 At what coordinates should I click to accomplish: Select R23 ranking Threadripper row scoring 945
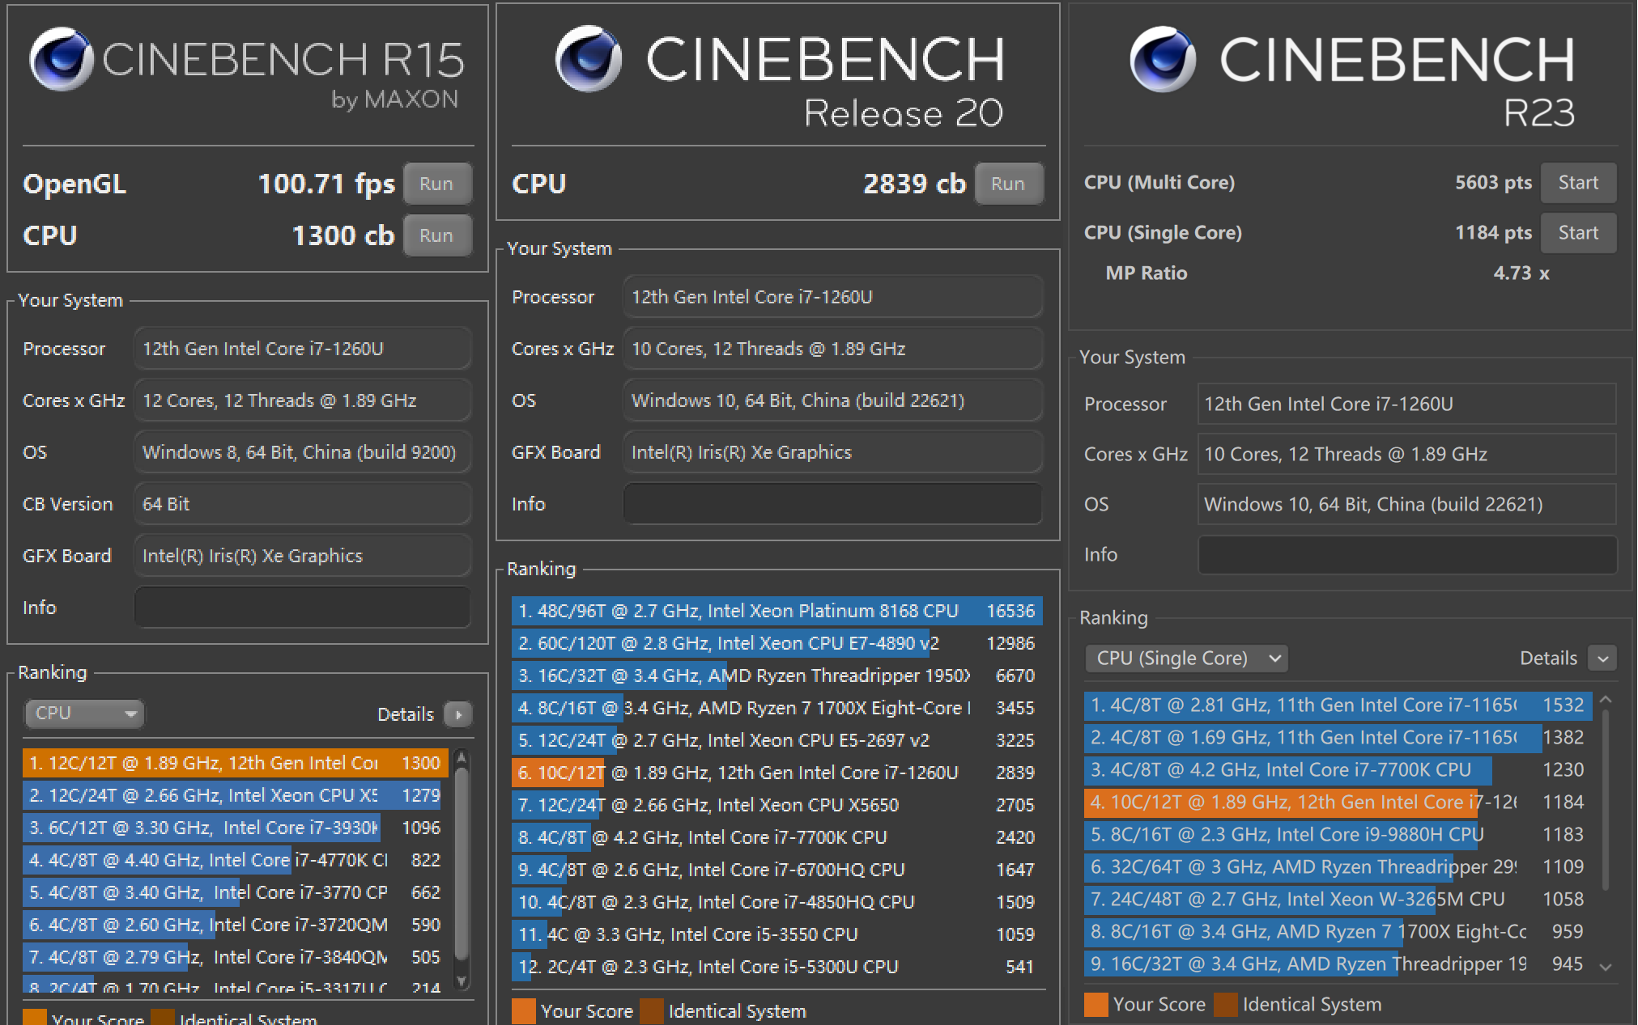[x=1338, y=964]
